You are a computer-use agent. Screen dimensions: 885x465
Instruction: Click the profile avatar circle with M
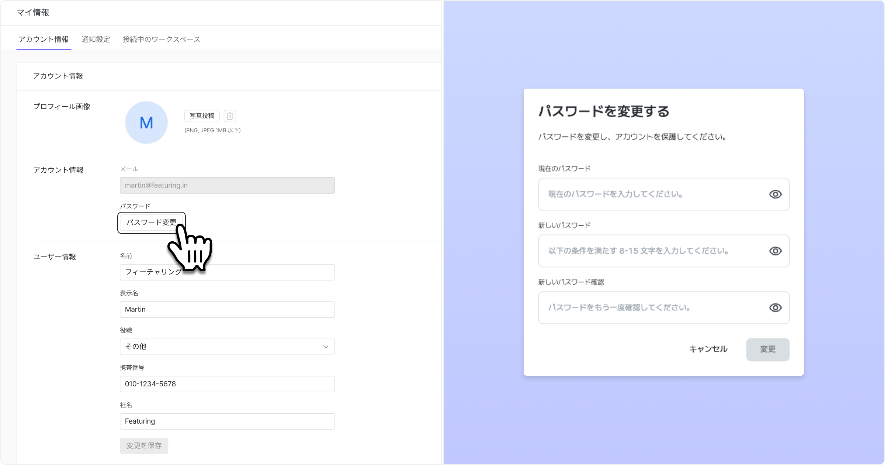146,123
